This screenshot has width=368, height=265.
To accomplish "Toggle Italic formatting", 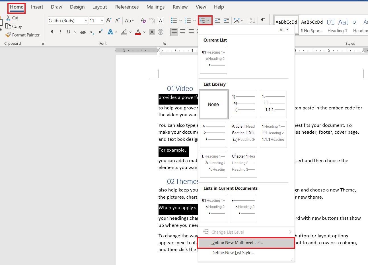I will (x=60, y=32).
